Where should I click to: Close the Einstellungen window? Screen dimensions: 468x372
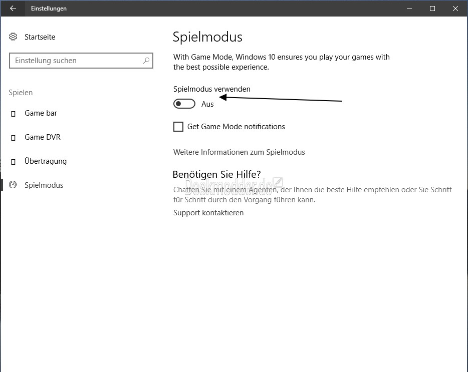tap(455, 9)
